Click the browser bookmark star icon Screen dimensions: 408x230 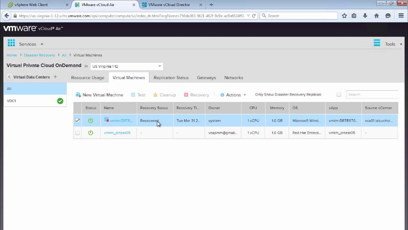344,16
